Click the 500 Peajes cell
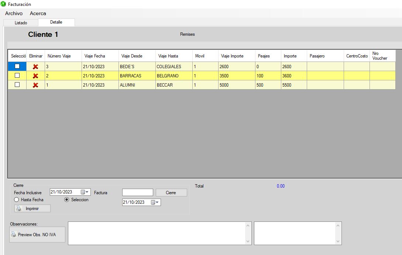Screen dimensions: 402x255 268,85
